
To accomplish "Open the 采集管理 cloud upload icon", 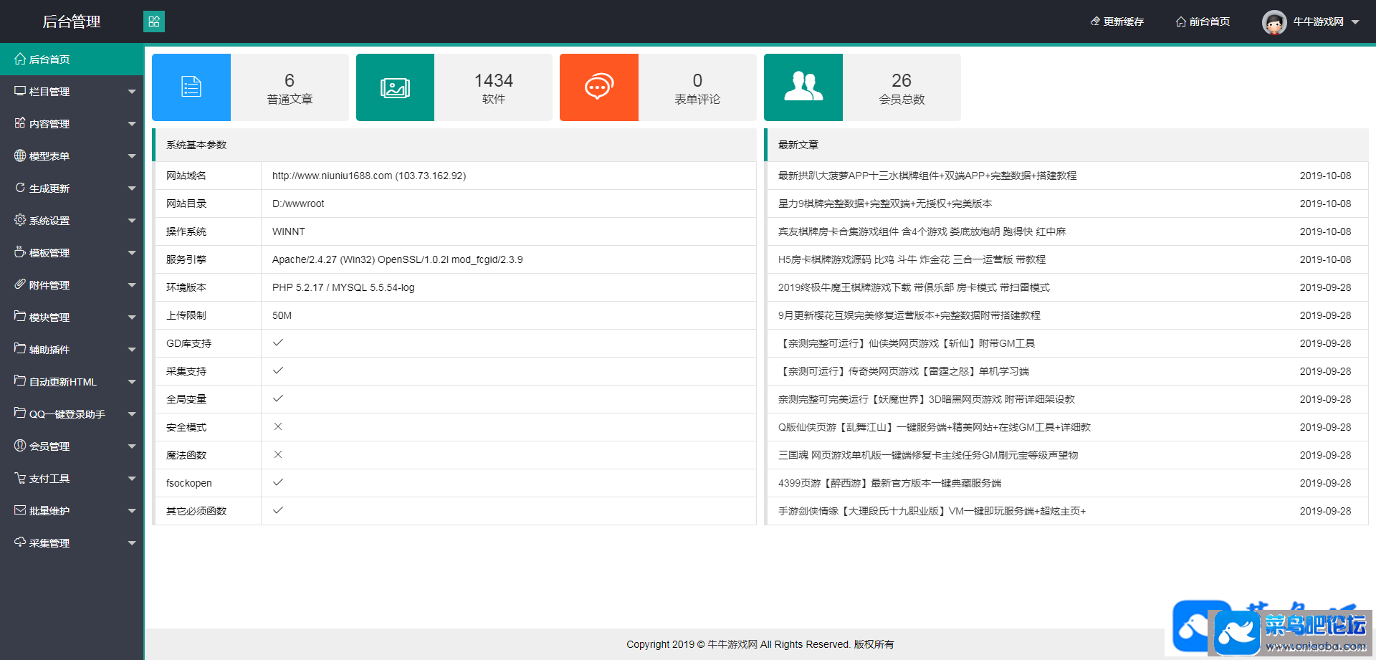I will click(x=20, y=542).
